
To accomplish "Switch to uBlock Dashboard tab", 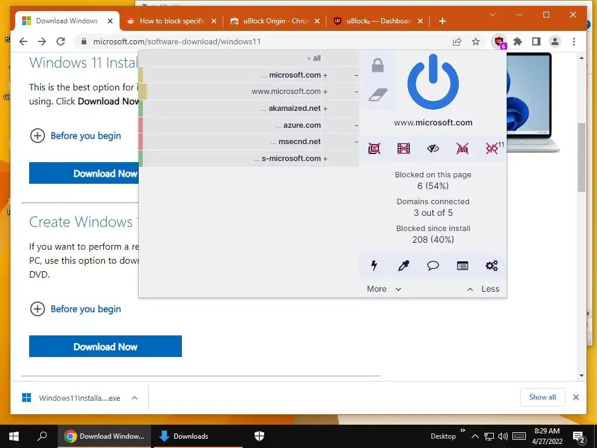I will click(x=378, y=21).
